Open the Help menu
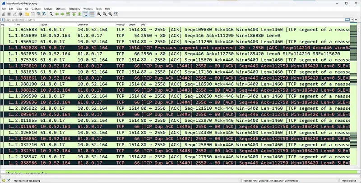 coord(107,9)
